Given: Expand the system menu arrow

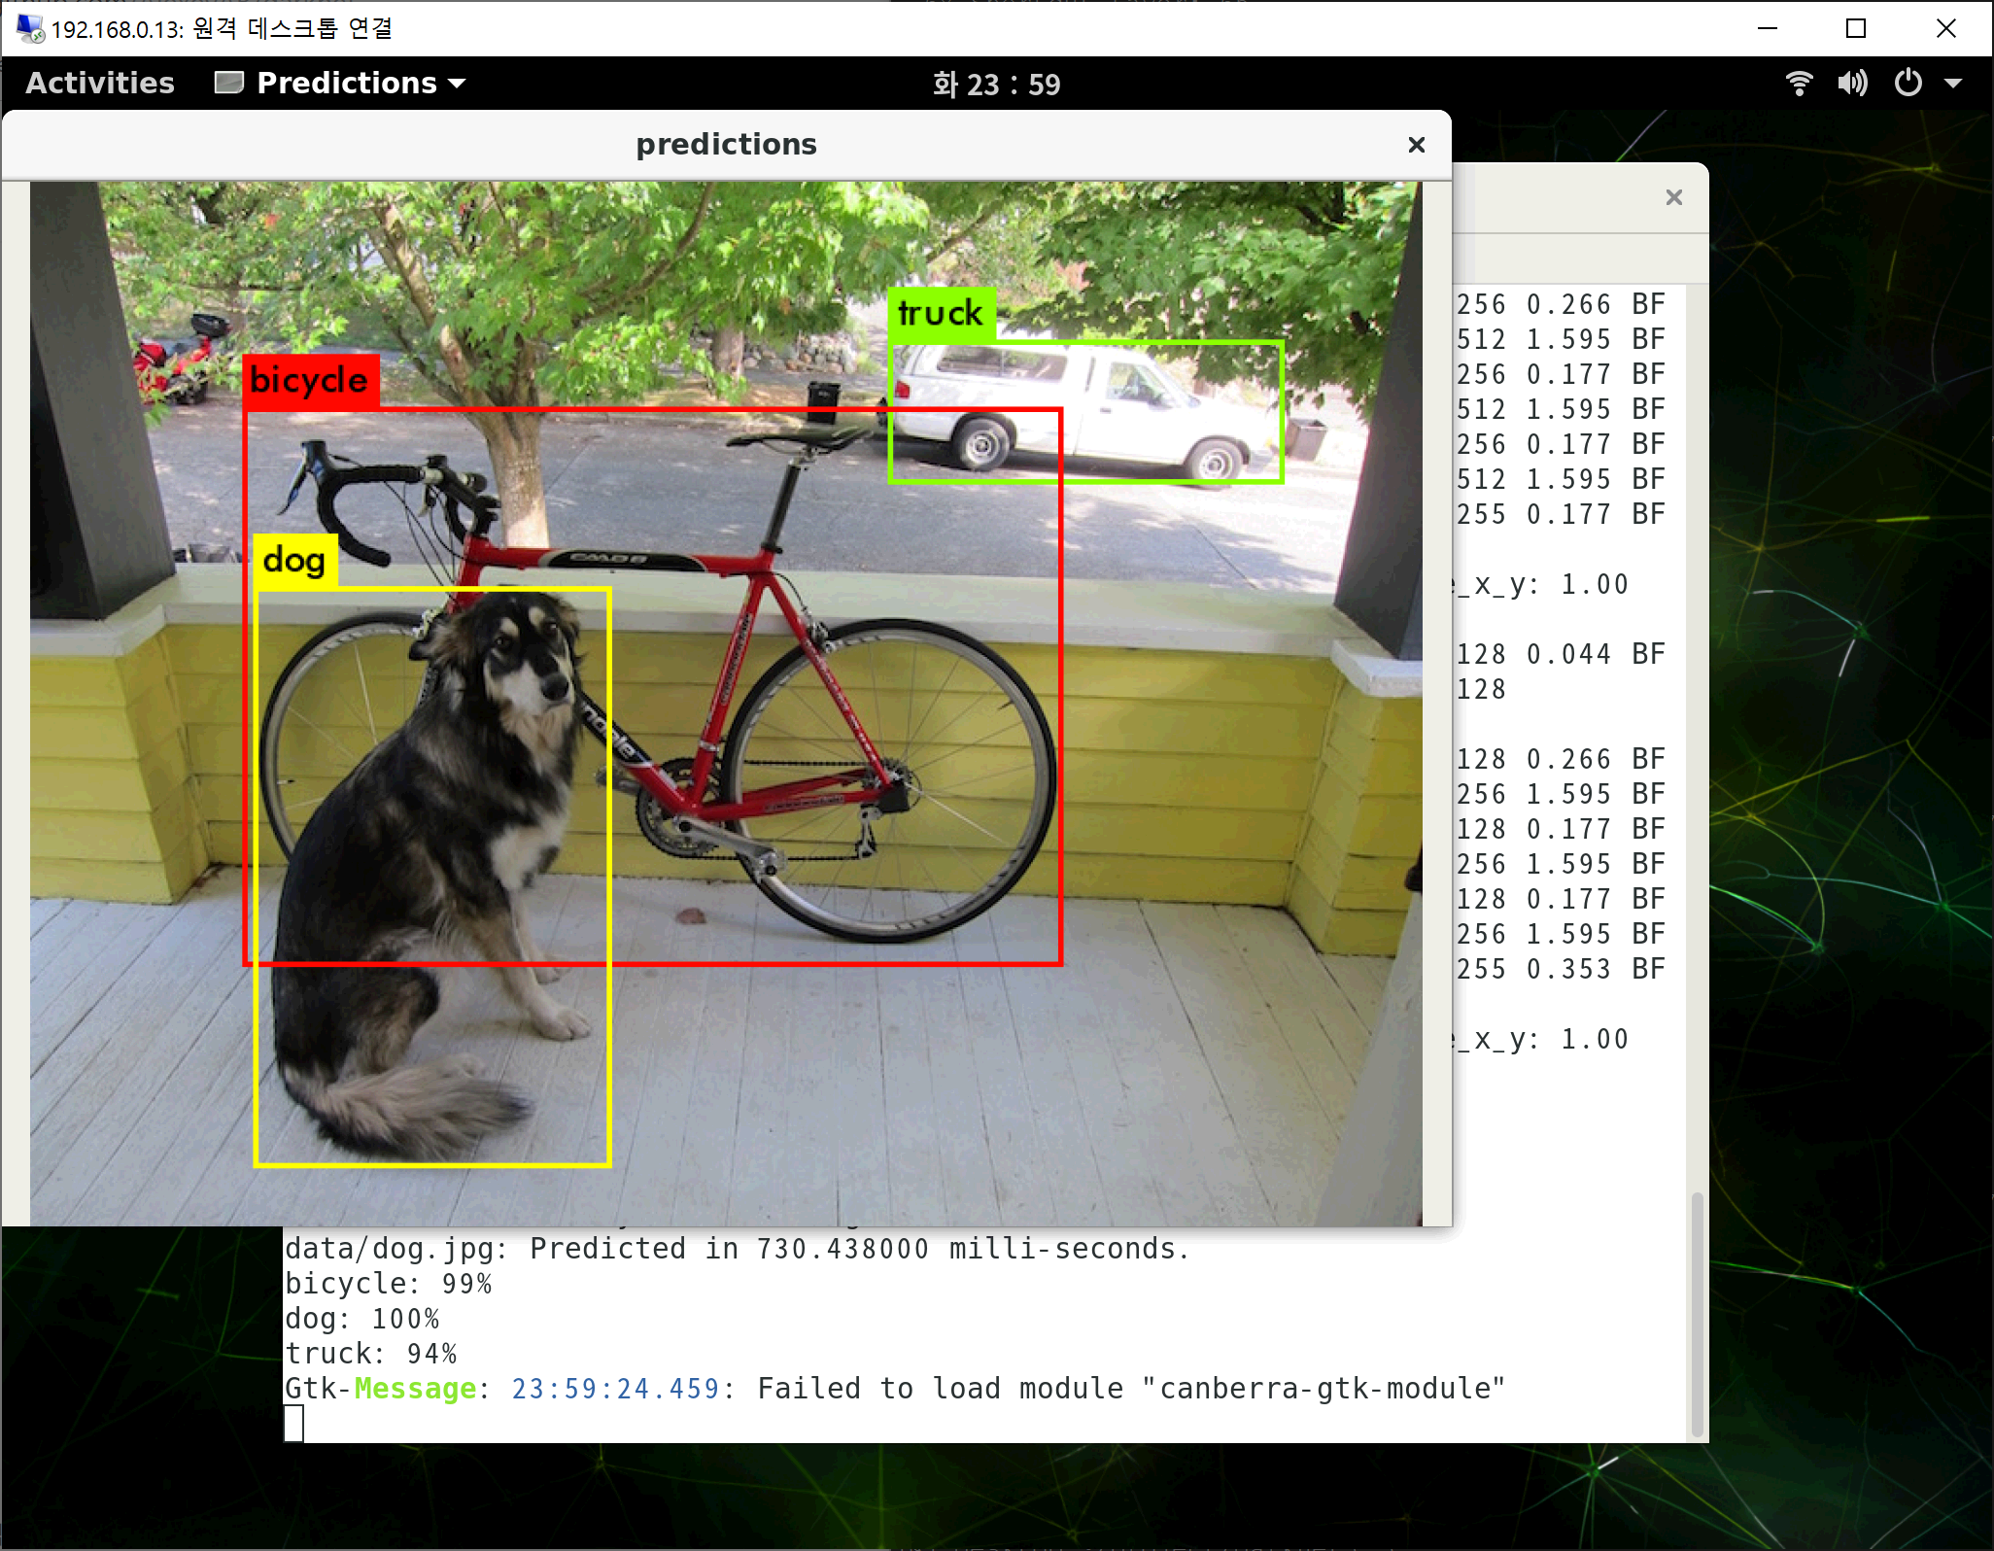Looking at the screenshot, I should (x=1953, y=84).
